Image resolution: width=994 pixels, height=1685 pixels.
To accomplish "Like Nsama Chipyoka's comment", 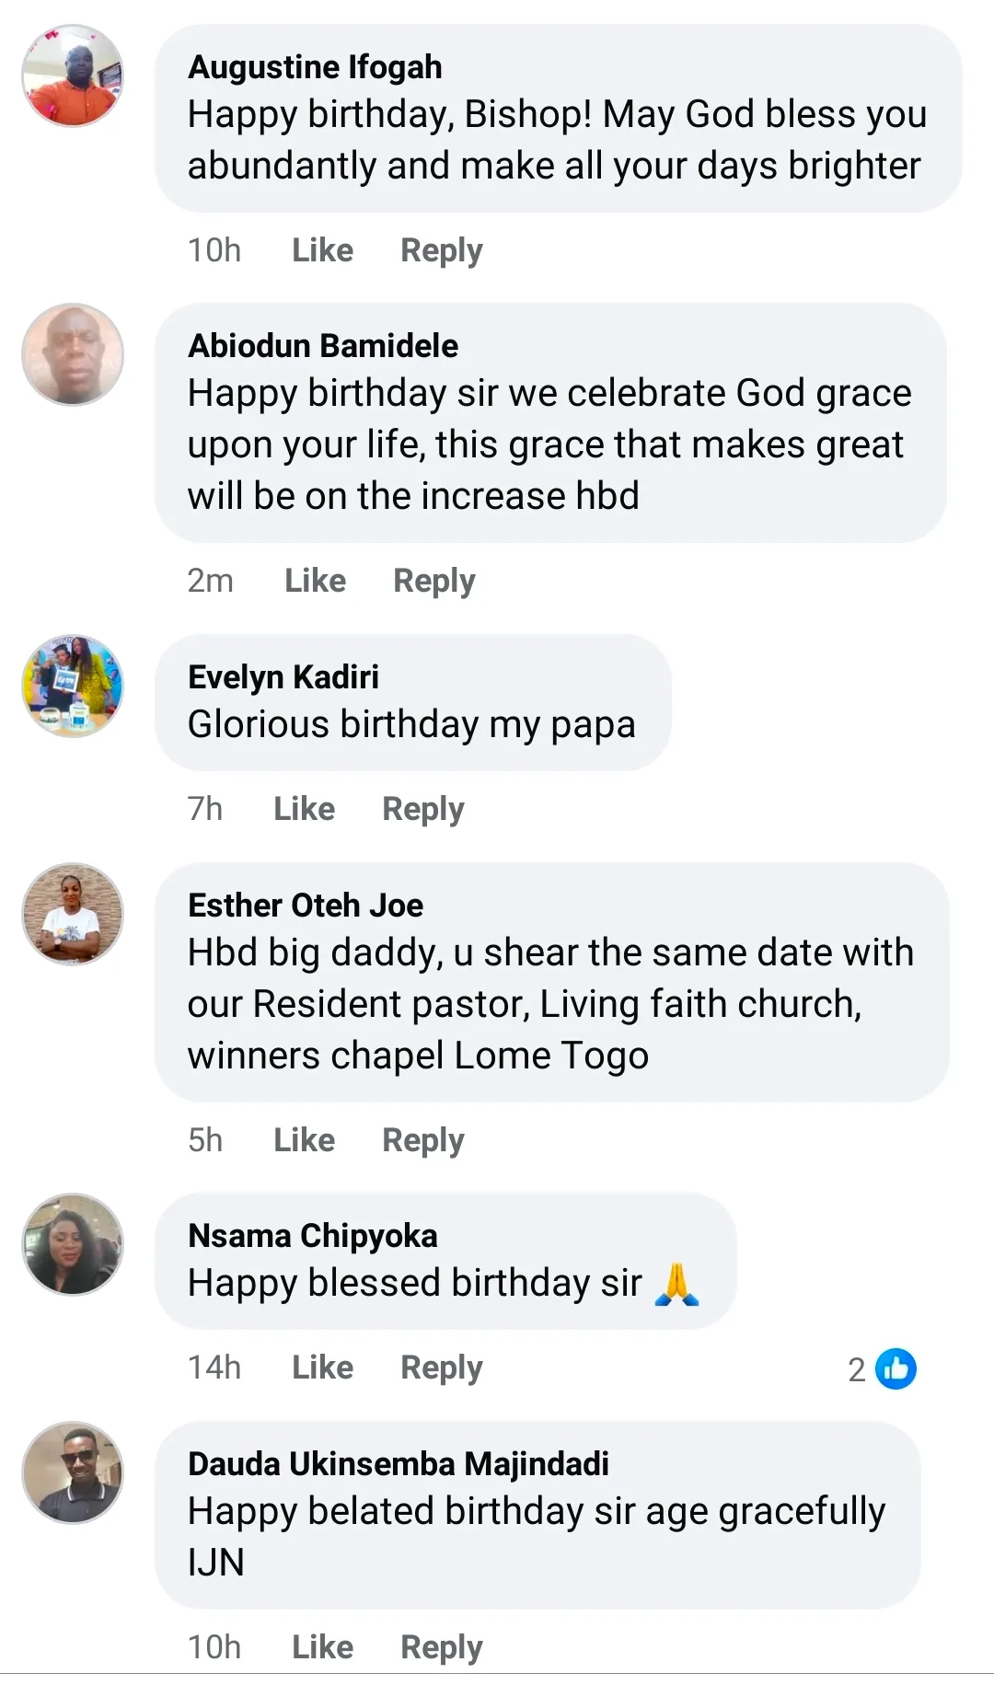I will [x=322, y=1368].
